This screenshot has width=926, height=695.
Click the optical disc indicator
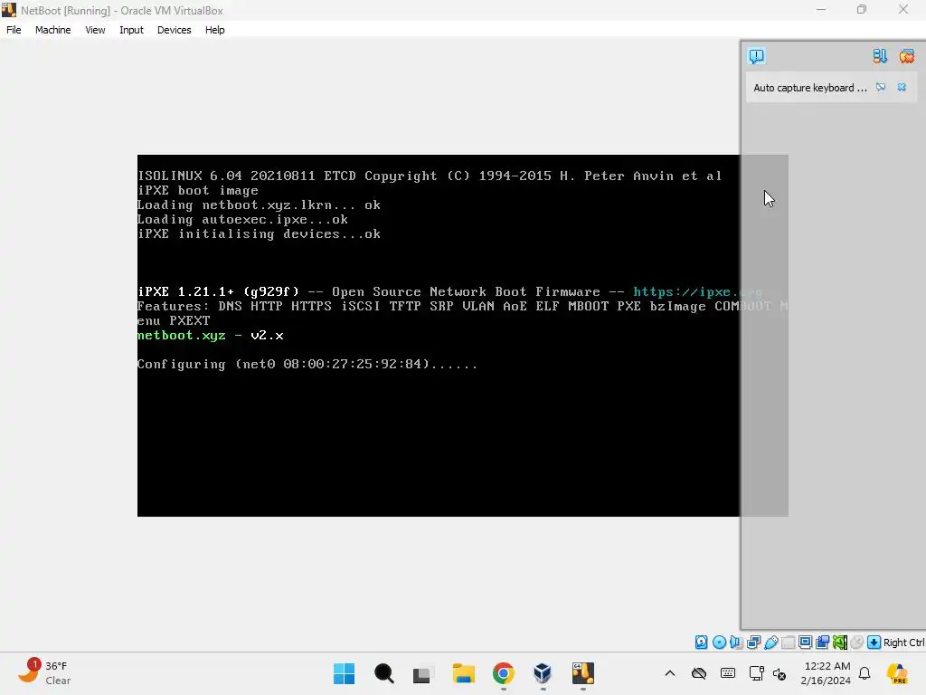click(x=719, y=643)
